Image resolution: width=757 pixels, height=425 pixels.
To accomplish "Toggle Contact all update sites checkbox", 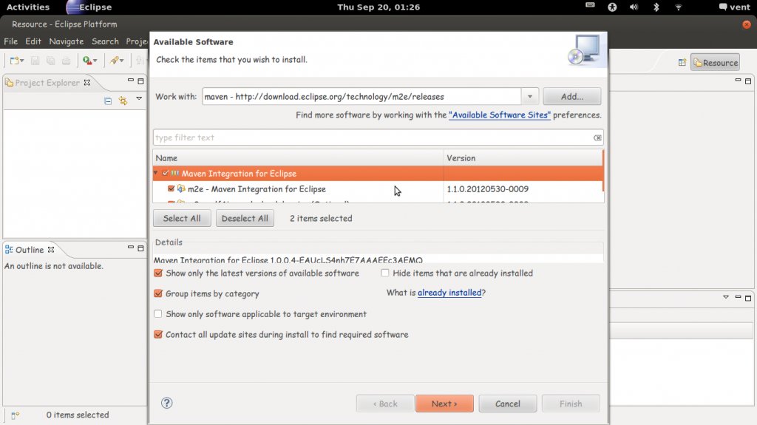I will 158,334.
